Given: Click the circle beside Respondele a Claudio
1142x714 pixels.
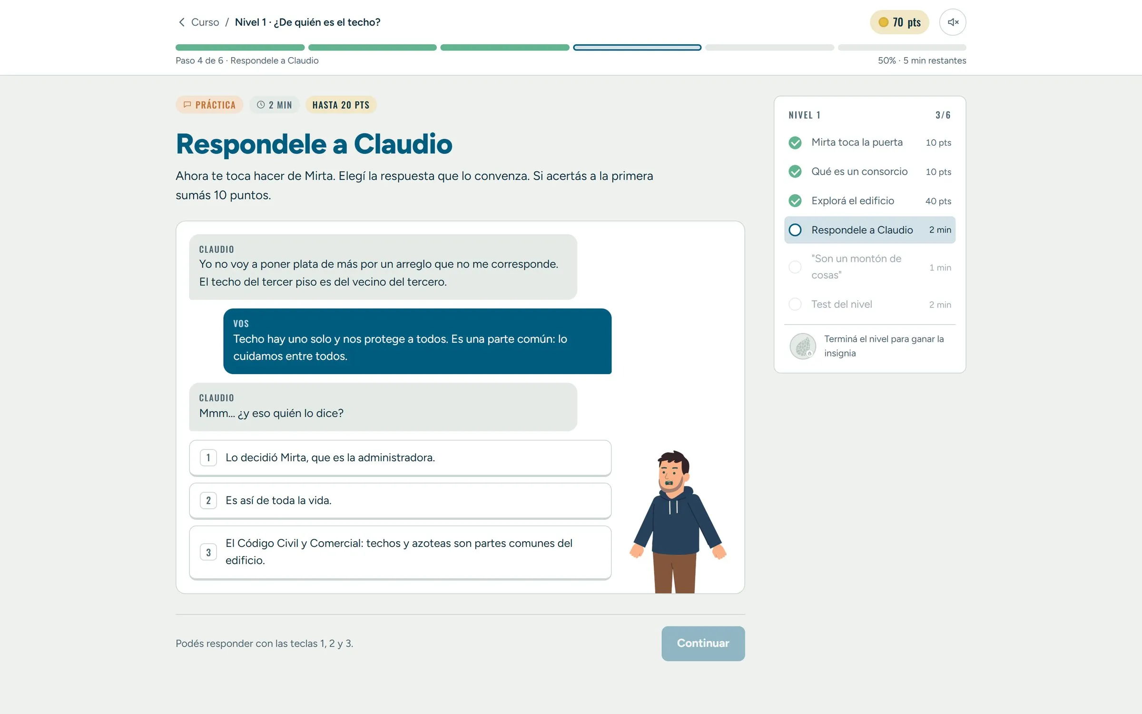Looking at the screenshot, I should (795, 230).
